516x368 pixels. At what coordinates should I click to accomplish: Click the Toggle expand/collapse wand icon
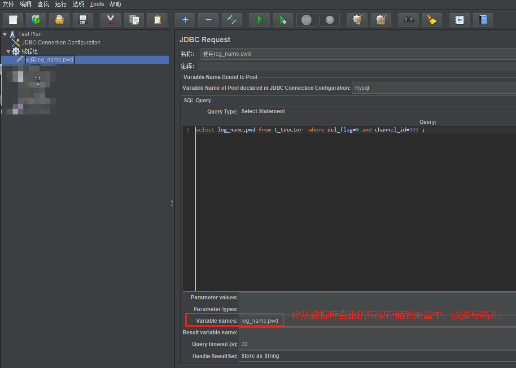pyautogui.click(x=232, y=20)
